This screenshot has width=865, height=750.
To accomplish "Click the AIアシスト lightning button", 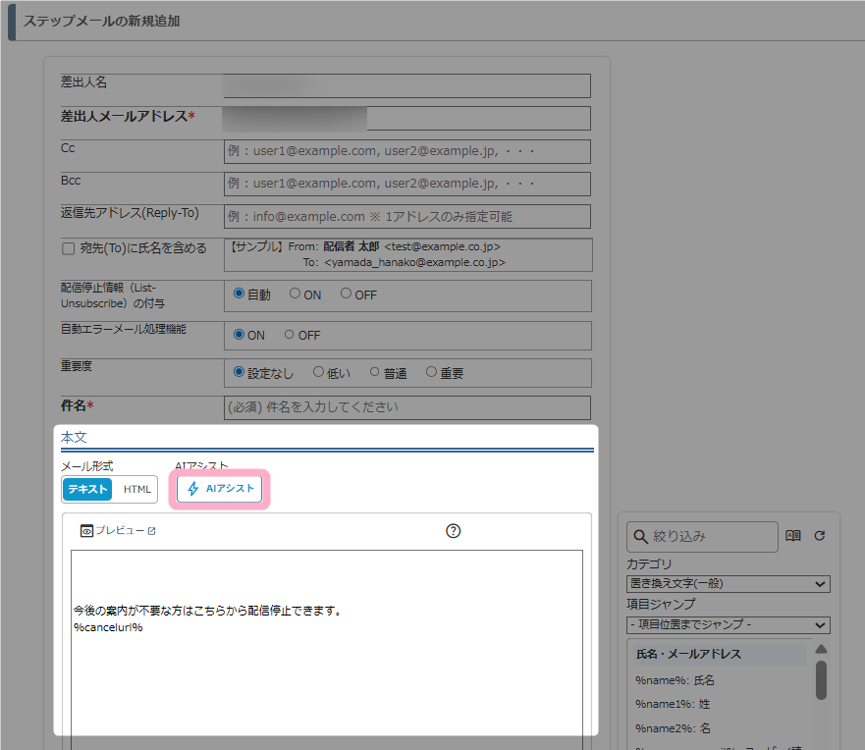I will (x=220, y=489).
